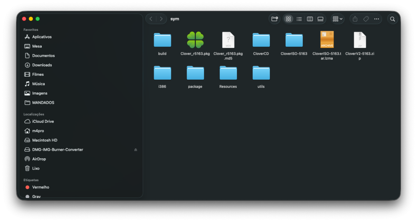Click the sym window title
Viewport: 417px width, 222px height.
[175, 19]
